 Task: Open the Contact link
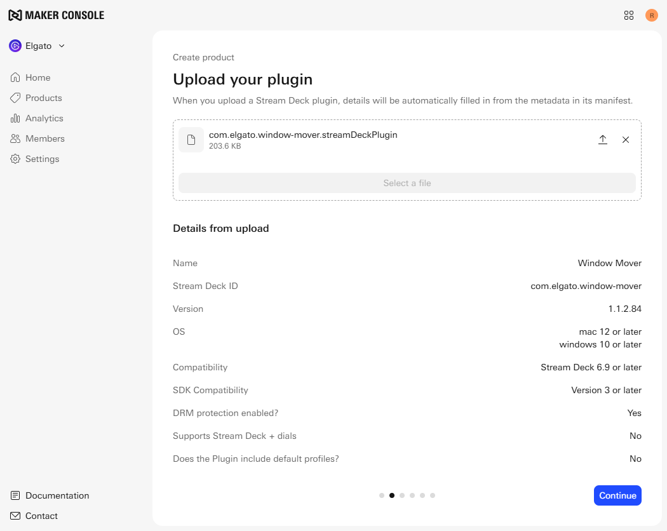(41, 516)
